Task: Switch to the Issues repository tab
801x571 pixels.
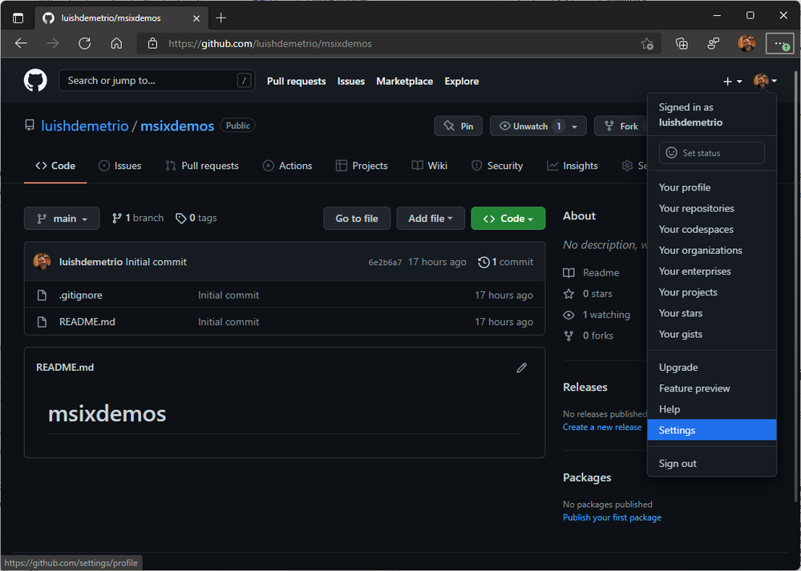Action: click(120, 166)
